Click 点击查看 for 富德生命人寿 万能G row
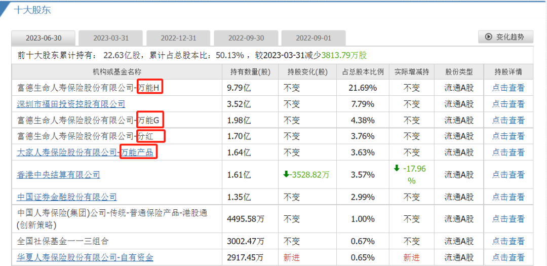 pos(509,121)
